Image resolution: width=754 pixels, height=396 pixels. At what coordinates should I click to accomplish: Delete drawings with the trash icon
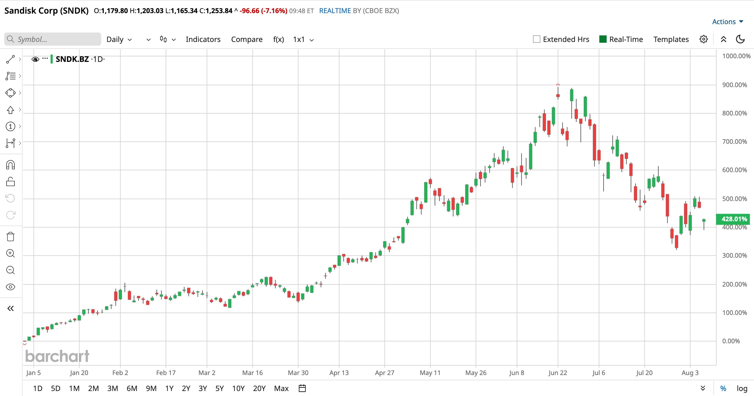coord(10,236)
